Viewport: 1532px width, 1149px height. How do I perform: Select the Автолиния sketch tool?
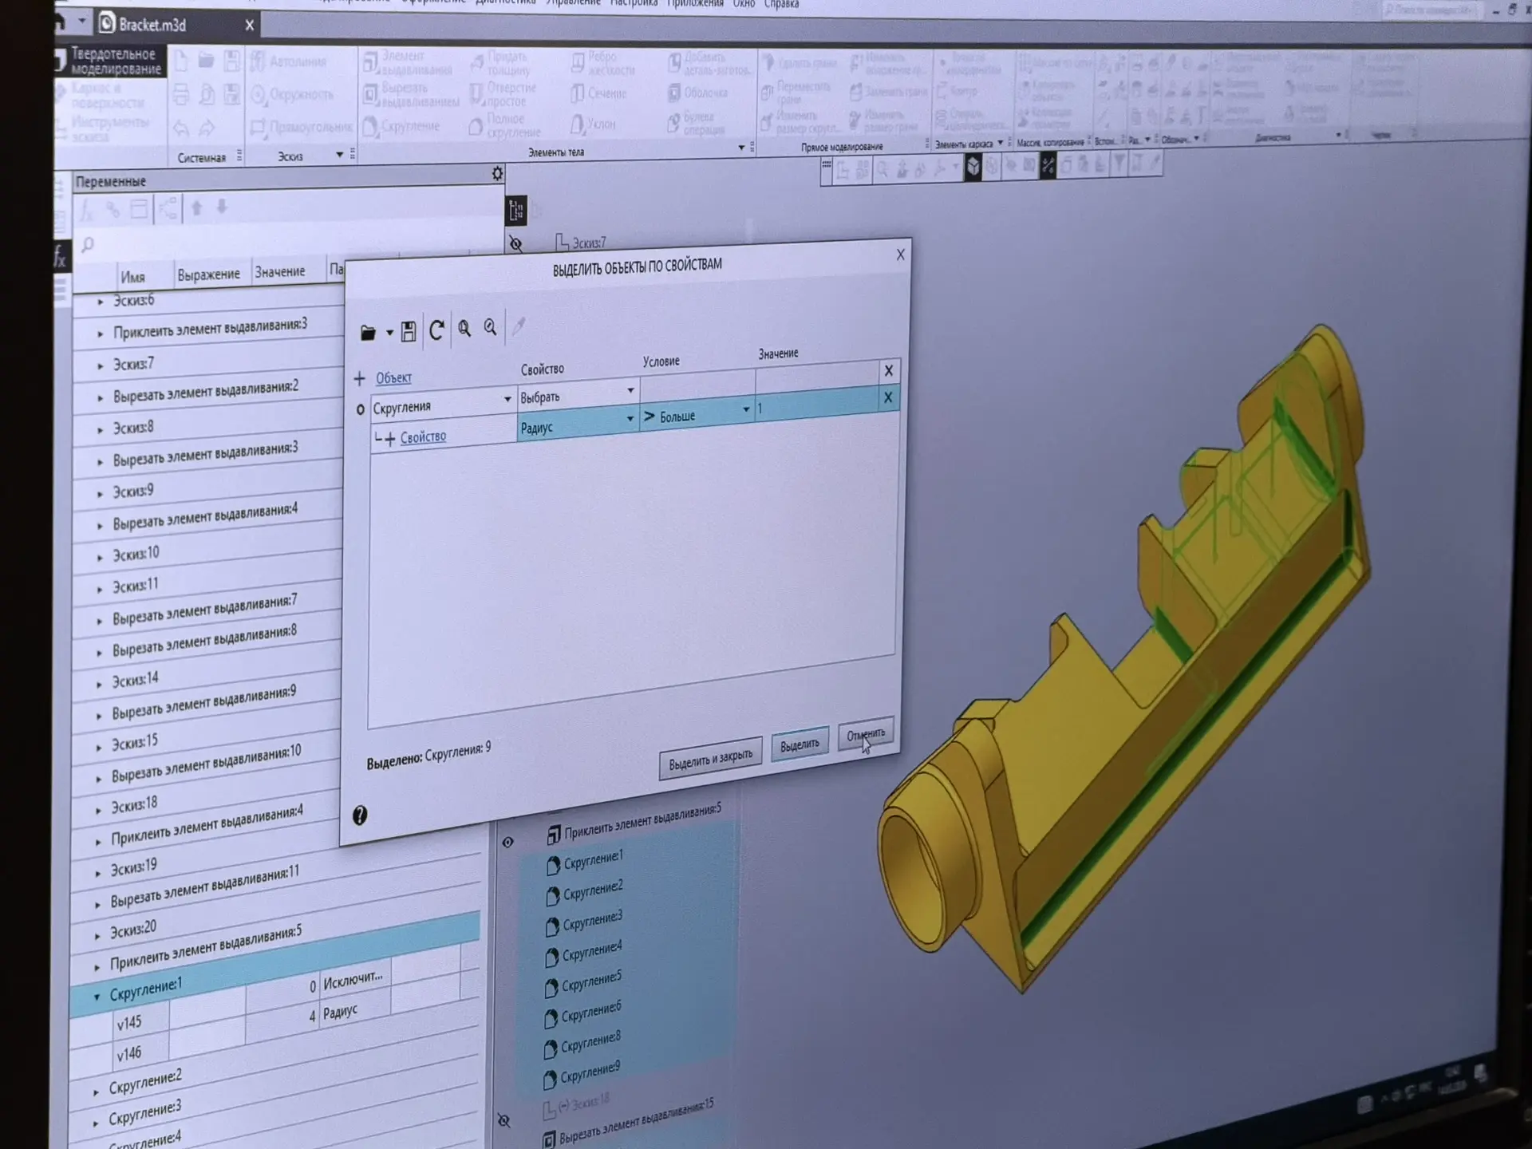click(289, 61)
